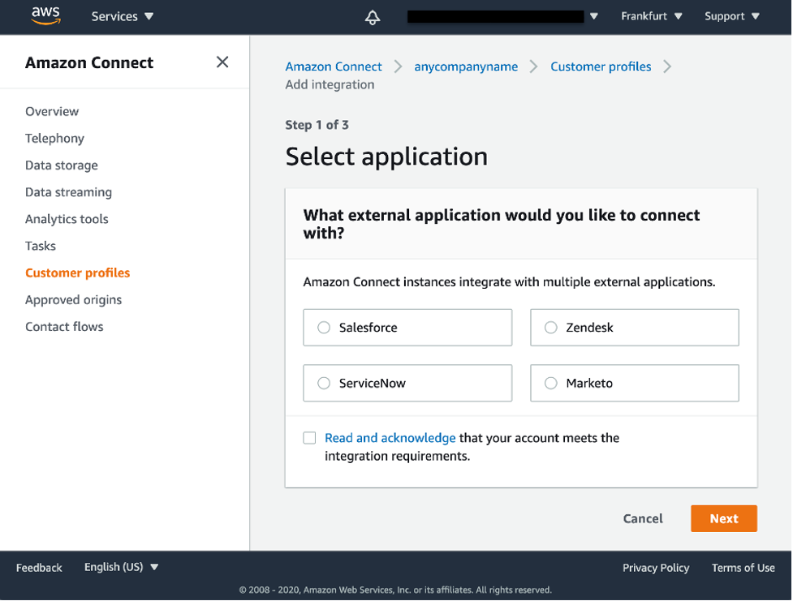Viewport: 793px width, 601px height.
Task: Pick ServiceNow as external application
Action: pyautogui.click(x=324, y=383)
